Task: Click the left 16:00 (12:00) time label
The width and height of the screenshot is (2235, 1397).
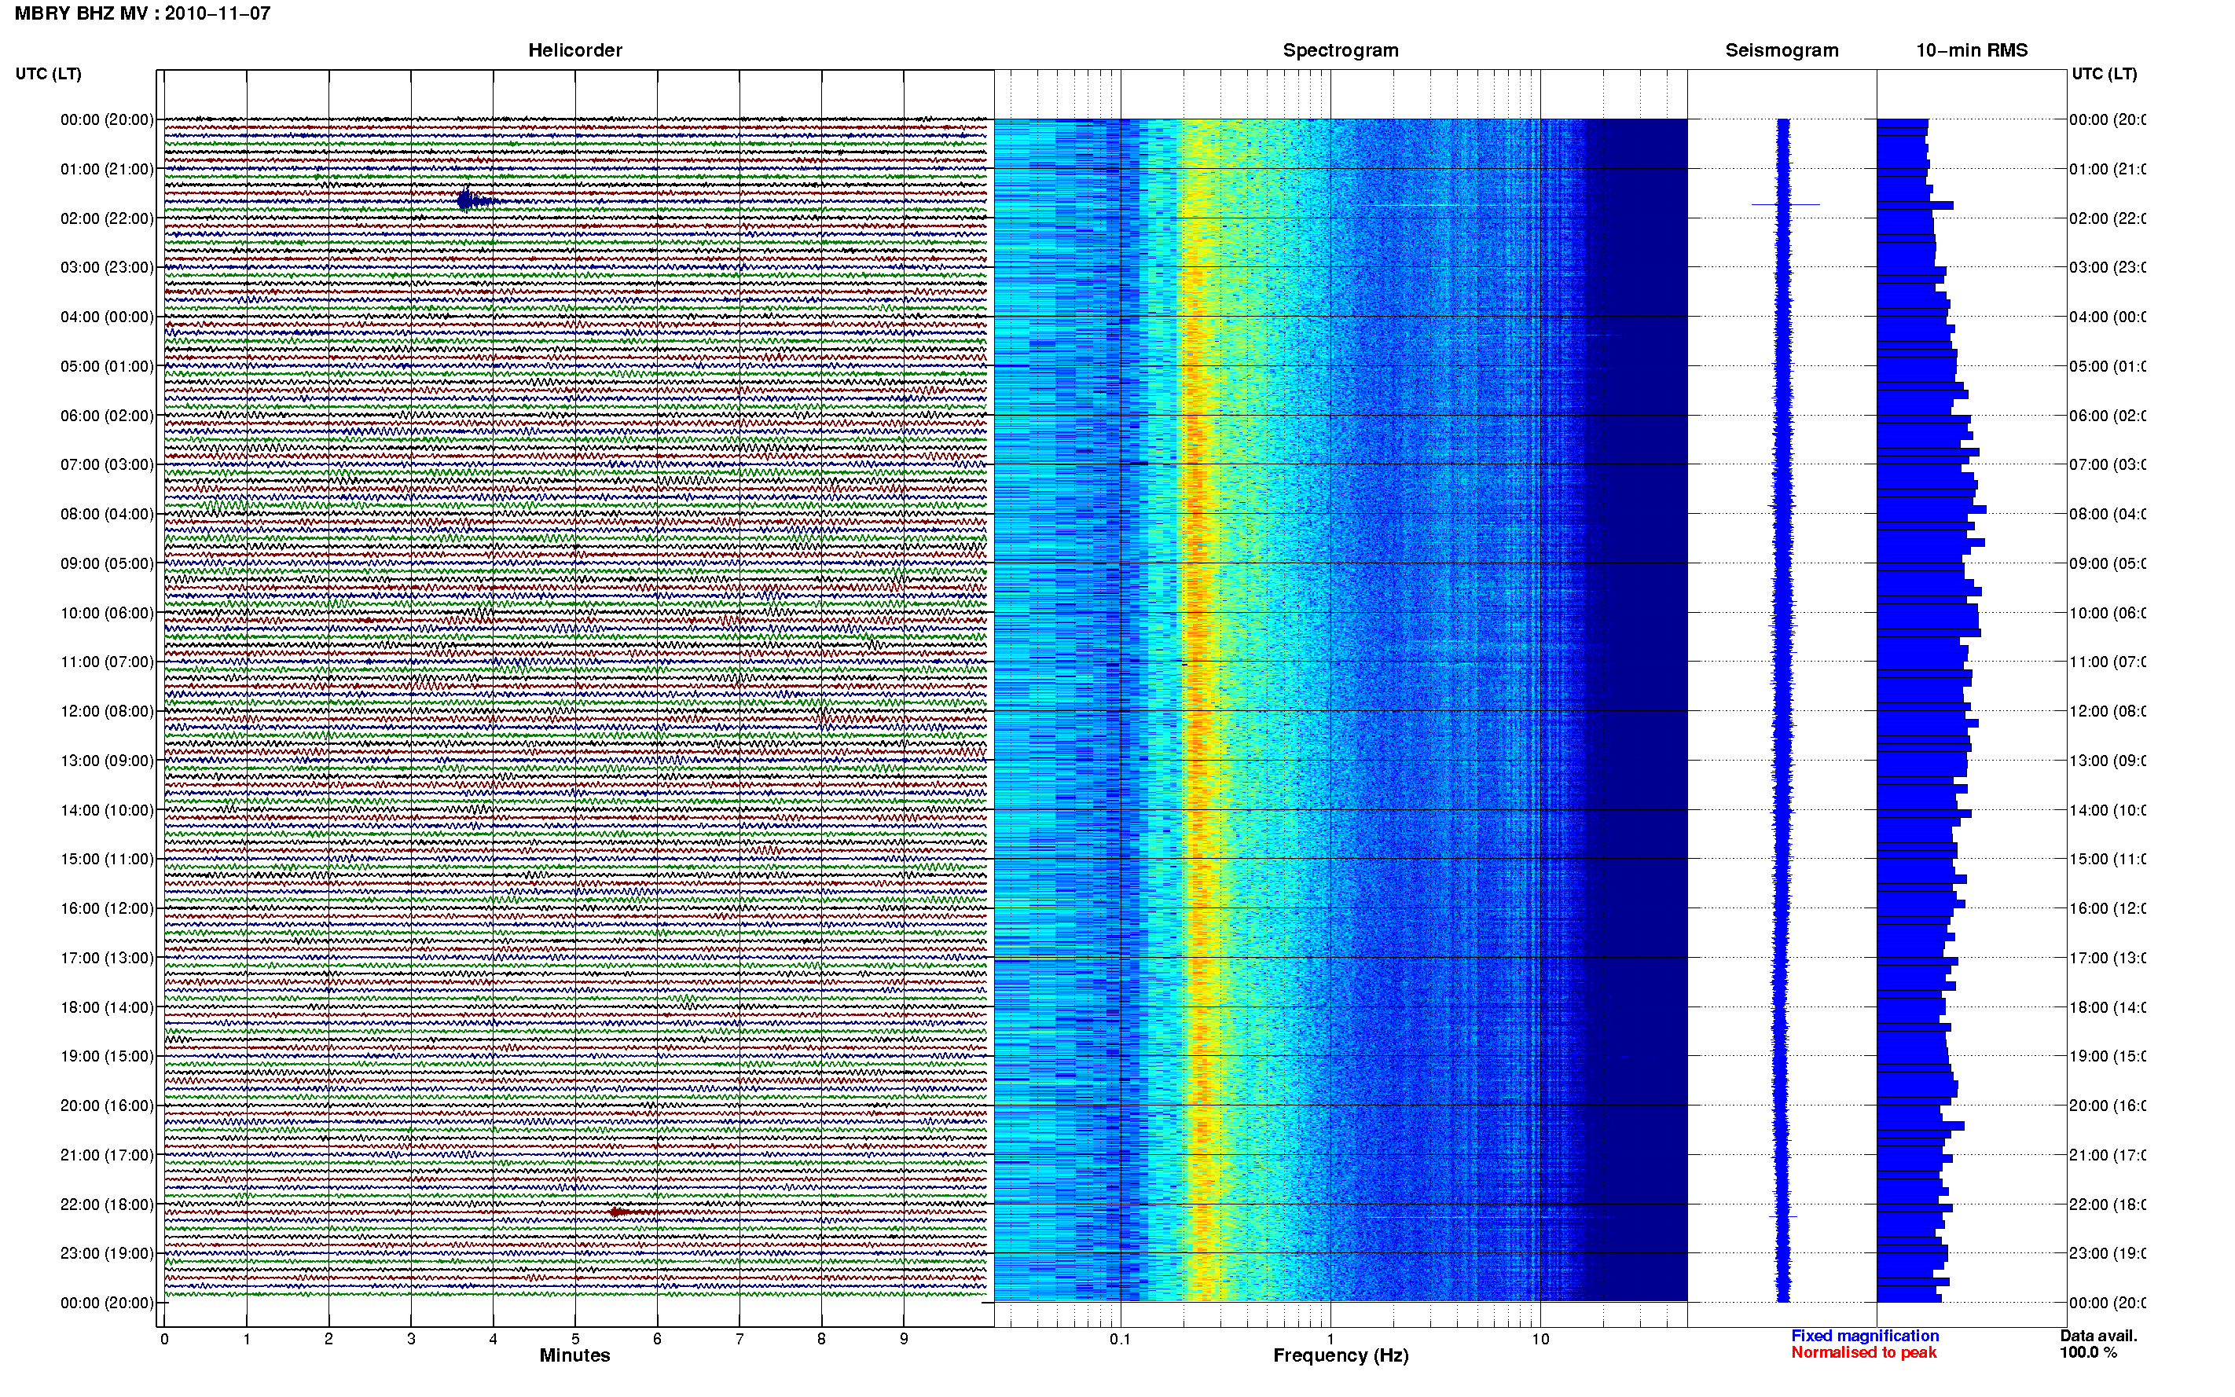Action: [x=107, y=908]
